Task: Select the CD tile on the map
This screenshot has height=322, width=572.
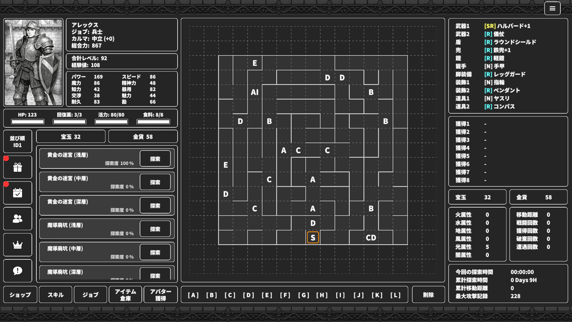Action: coord(371,238)
